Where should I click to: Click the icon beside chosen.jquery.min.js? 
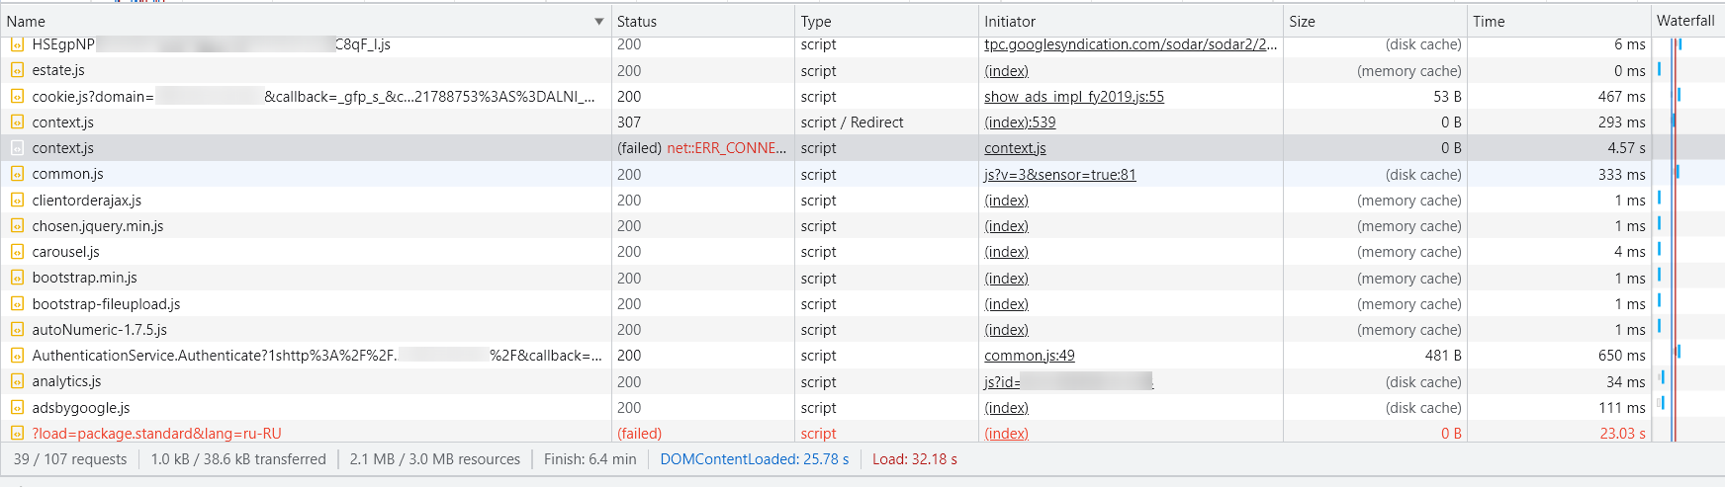tap(17, 226)
